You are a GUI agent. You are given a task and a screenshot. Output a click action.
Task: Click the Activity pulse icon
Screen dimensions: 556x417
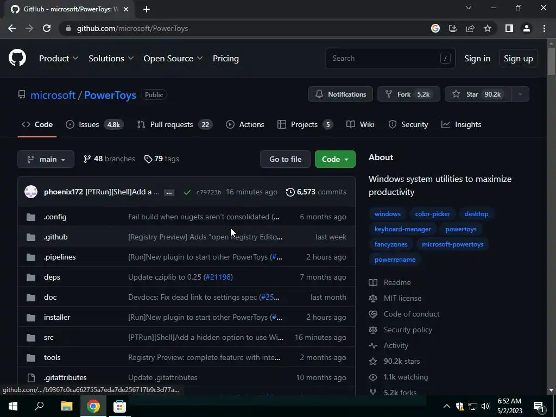[373, 345]
